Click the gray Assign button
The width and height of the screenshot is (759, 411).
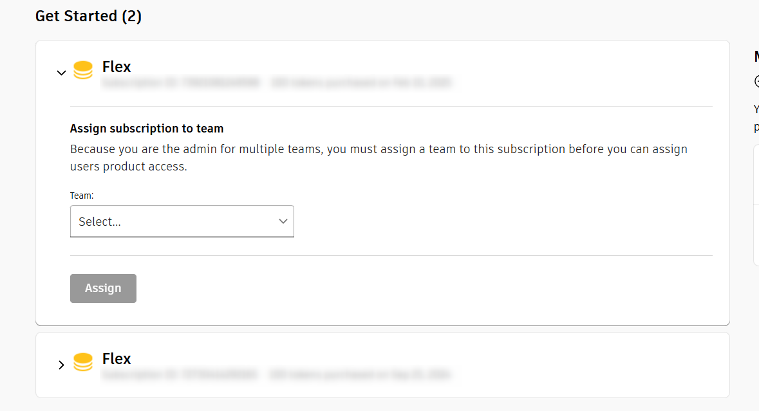coord(103,288)
